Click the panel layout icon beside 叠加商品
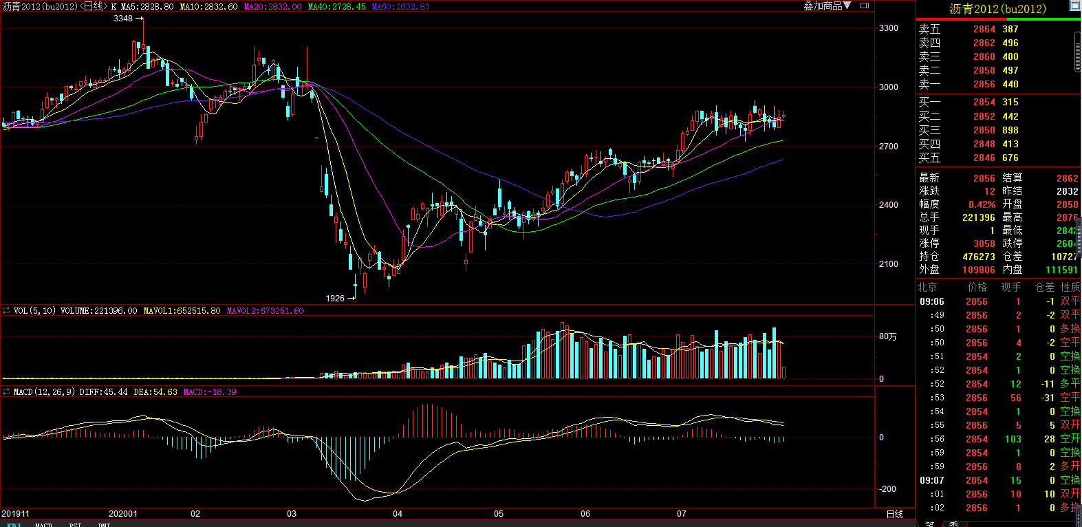The image size is (1082, 527). tap(865, 6)
